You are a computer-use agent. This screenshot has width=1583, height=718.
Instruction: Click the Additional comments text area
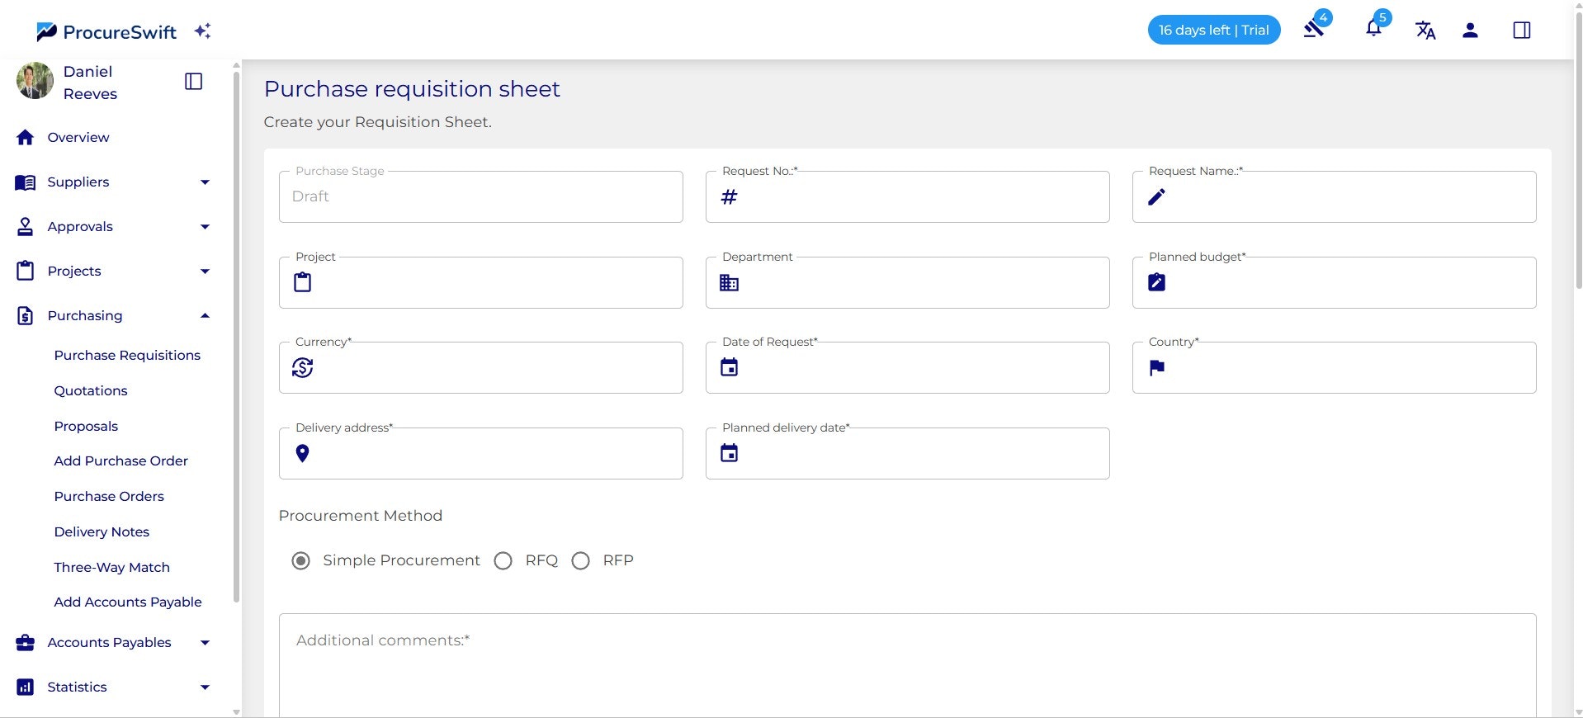[x=908, y=665]
